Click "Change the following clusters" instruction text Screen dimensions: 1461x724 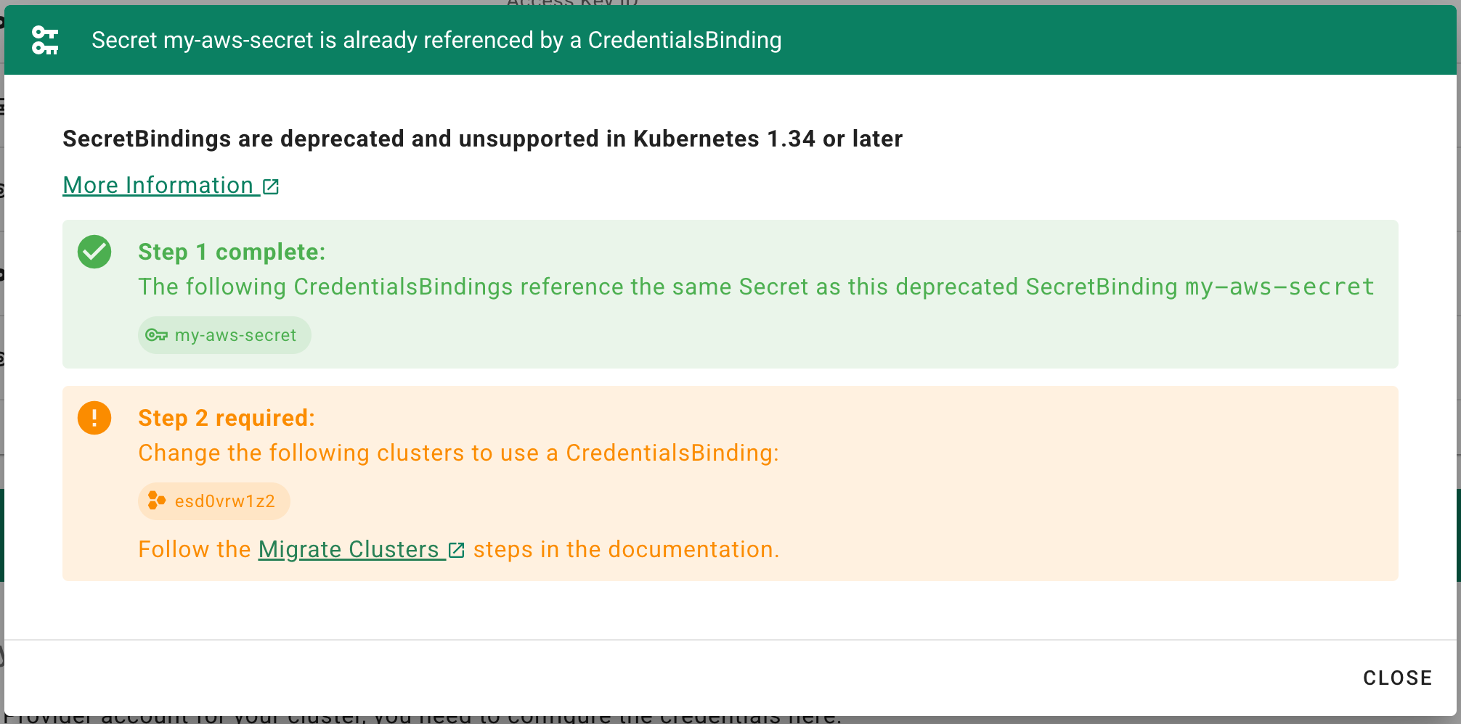coord(458,453)
